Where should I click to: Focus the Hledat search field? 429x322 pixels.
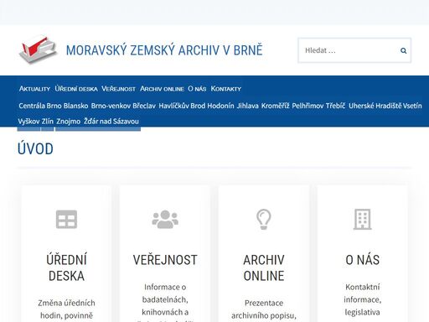tap(354, 50)
